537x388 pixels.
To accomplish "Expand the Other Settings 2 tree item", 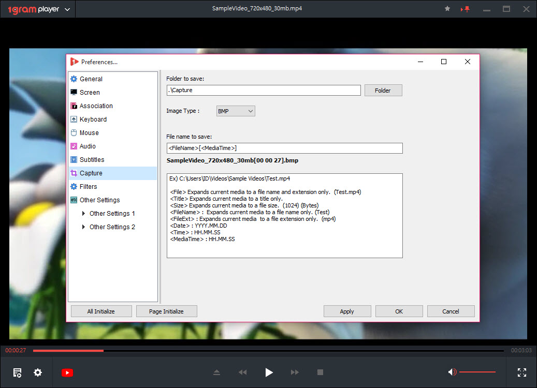I will (84, 227).
